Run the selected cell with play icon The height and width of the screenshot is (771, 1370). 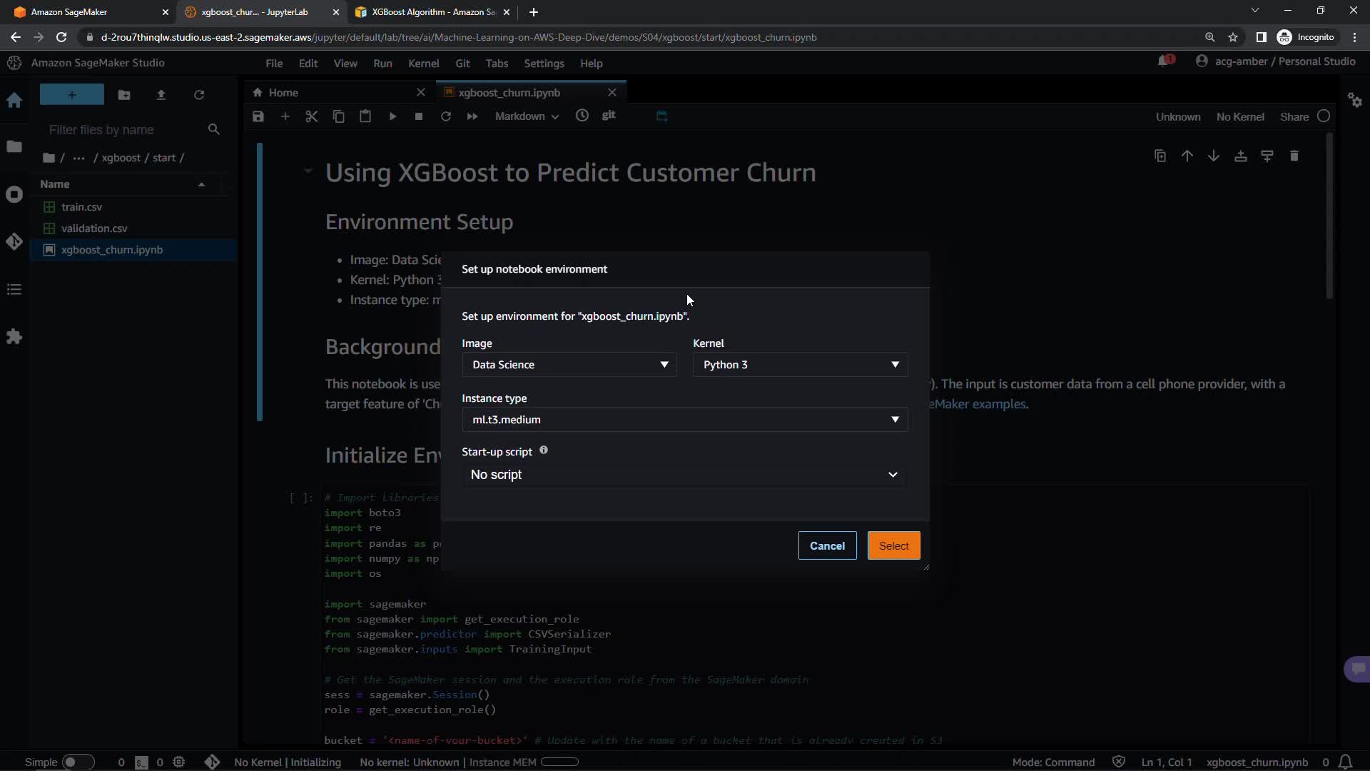[392, 116]
